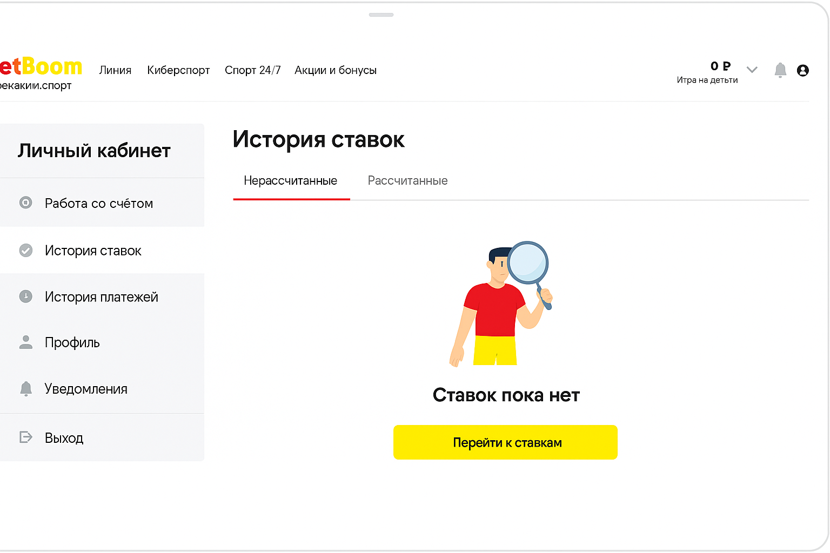Open notifications bell in header

(x=780, y=70)
